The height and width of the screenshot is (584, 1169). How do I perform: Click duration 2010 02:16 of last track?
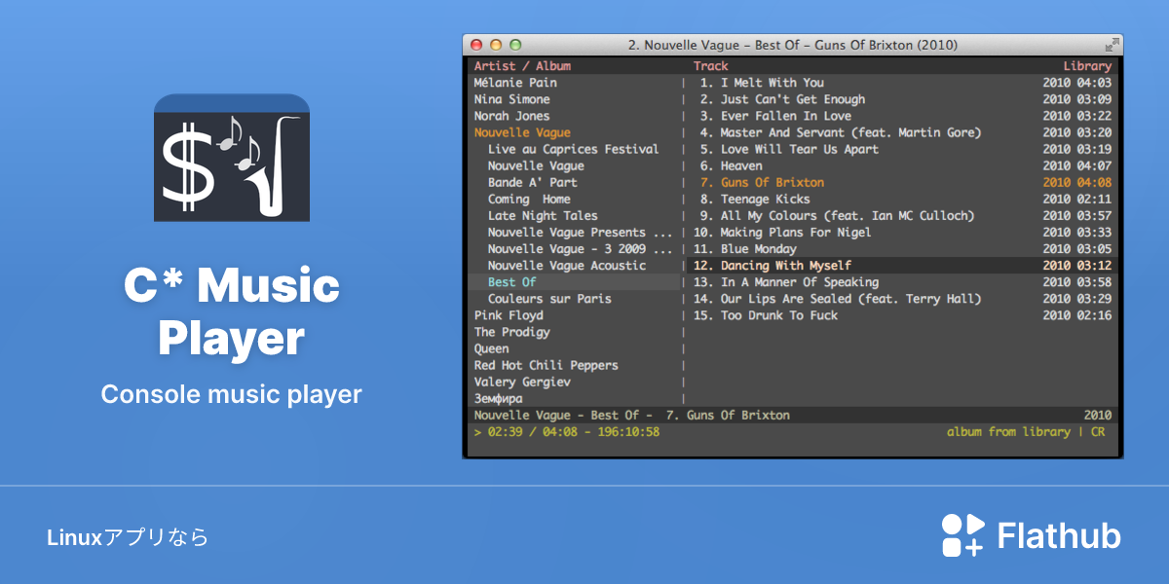(1076, 314)
